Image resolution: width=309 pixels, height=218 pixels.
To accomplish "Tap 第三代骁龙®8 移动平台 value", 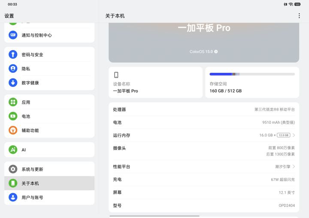I will tap(275, 109).
